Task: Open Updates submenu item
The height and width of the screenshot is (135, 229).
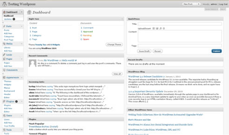Action: click(8, 19)
